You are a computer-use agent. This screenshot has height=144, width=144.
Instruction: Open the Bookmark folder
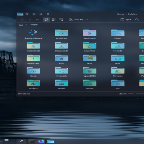coord(90,33)
